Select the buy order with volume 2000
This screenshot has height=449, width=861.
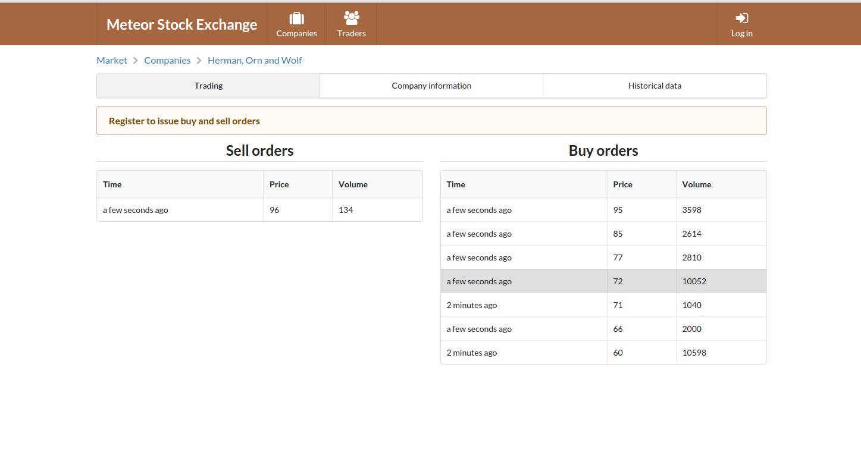pyautogui.click(x=603, y=329)
